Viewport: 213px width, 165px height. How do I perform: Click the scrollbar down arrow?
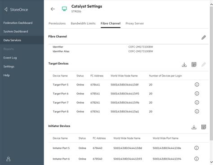tap(211, 162)
